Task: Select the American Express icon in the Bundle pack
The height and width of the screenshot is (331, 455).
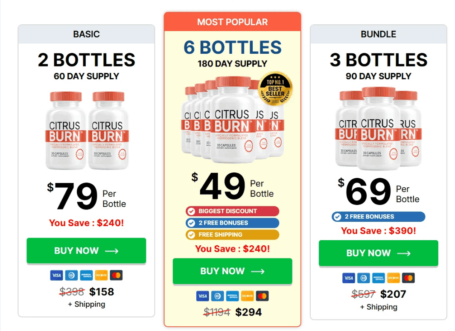Action: tap(378, 278)
